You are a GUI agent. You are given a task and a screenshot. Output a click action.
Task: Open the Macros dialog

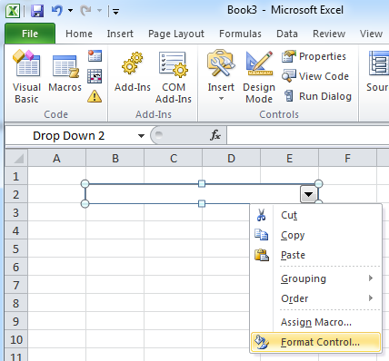[65, 73]
